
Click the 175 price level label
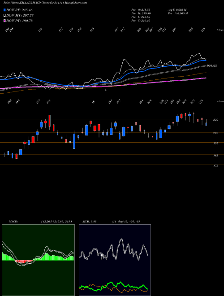click(216, 166)
